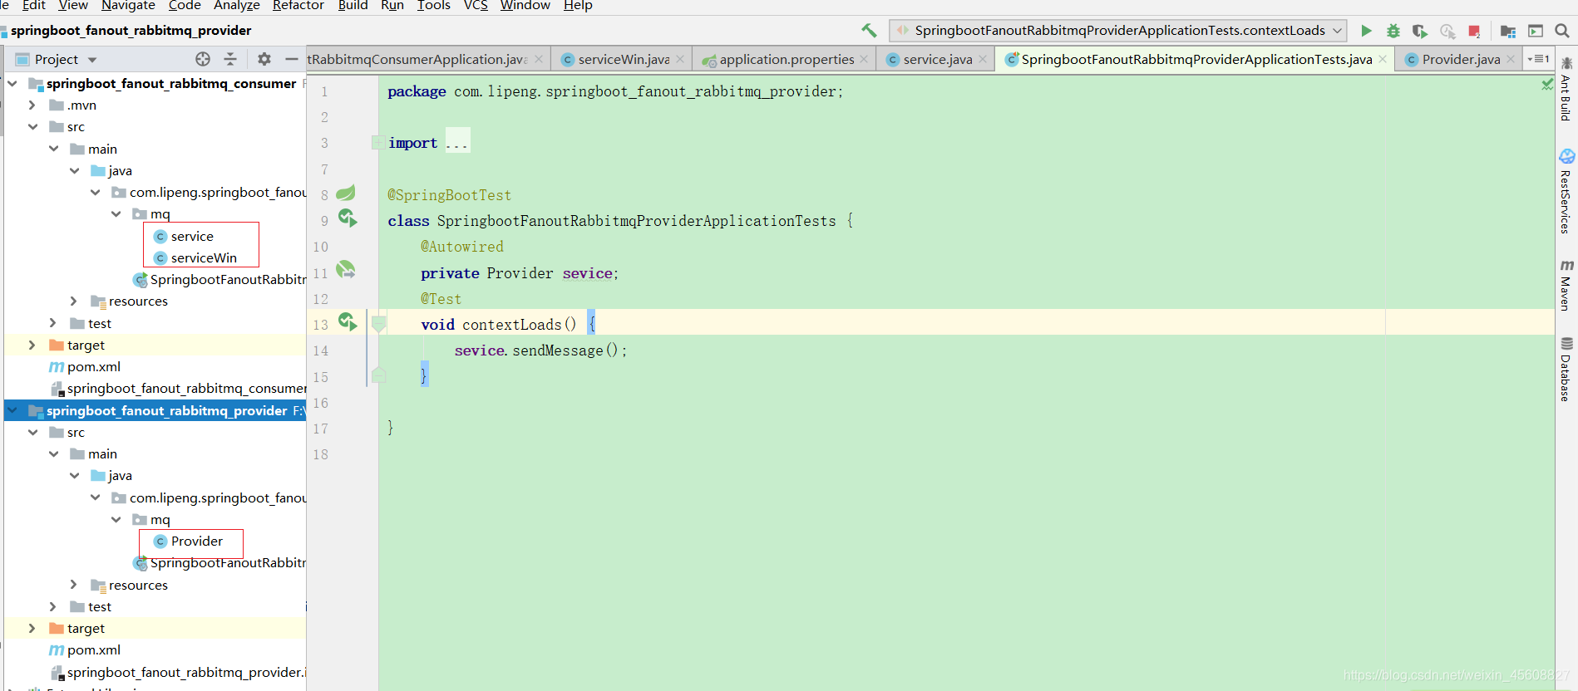Open Project Structure dialog icon
The image size is (1578, 691).
pos(1508,31)
